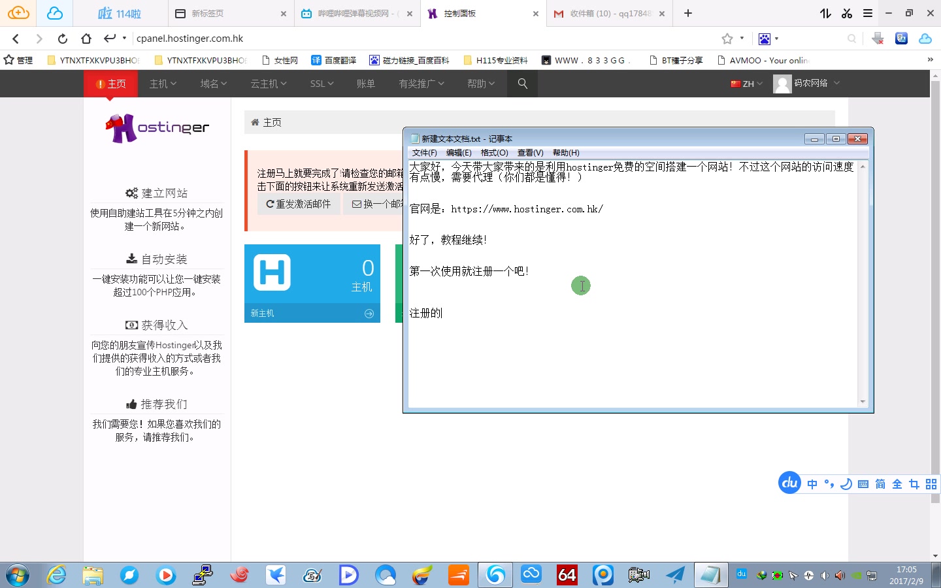Open the 自动安装 sidebar link

157,259
